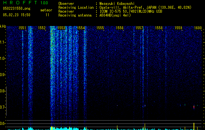The height and width of the screenshot is (130, 205).
Task: Click the 1553 time marker
Action: (x=61, y=28)
